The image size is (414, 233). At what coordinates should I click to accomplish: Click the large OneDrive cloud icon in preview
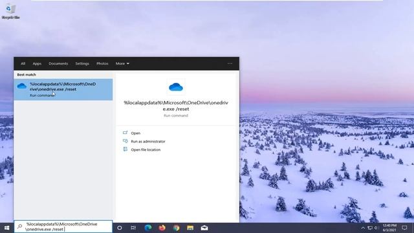[x=176, y=87]
